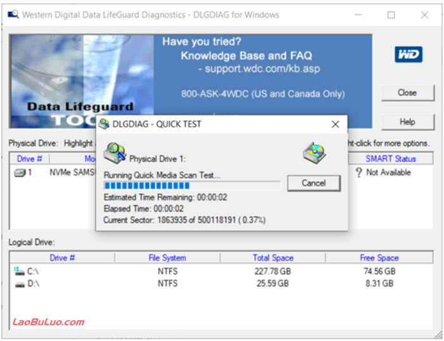This screenshot has width=444, height=341.
Task: Select physical drive 1 icon
Action: pos(20,172)
